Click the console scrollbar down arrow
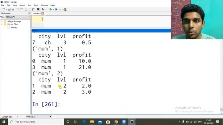 pyautogui.click(x=221, y=113)
